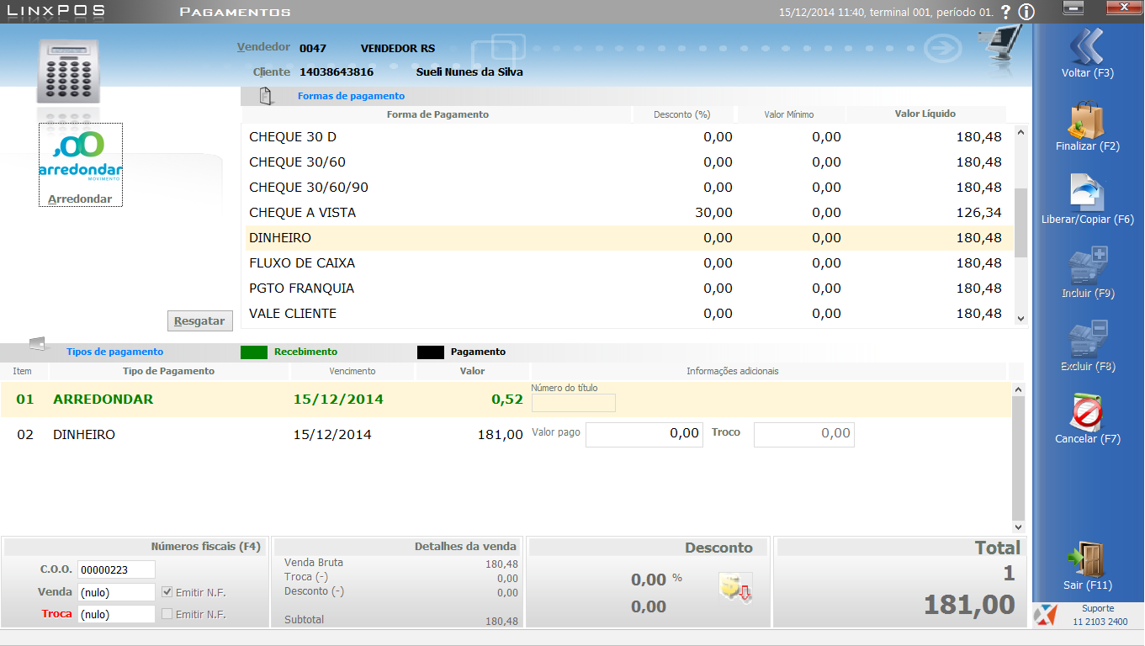Exit using the Sair (F11) door icon

tap(1087, 559)
